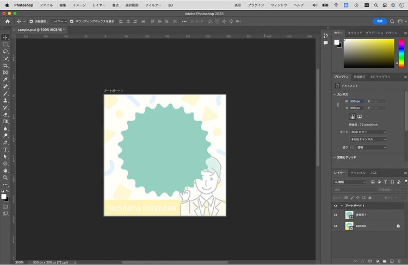
Task: Collapse the アートボード 1 group chevron
Action: click(342, 206)
